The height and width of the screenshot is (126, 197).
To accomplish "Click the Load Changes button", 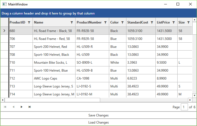I will [x=99, y=122].
